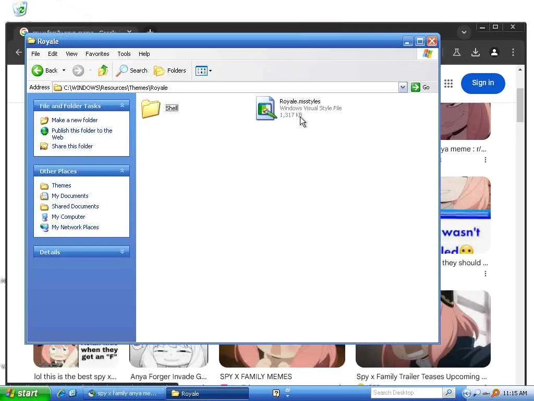Viewport: 534px width, 401px height.
Task: Open the View menu
Action: pos(71,54)
